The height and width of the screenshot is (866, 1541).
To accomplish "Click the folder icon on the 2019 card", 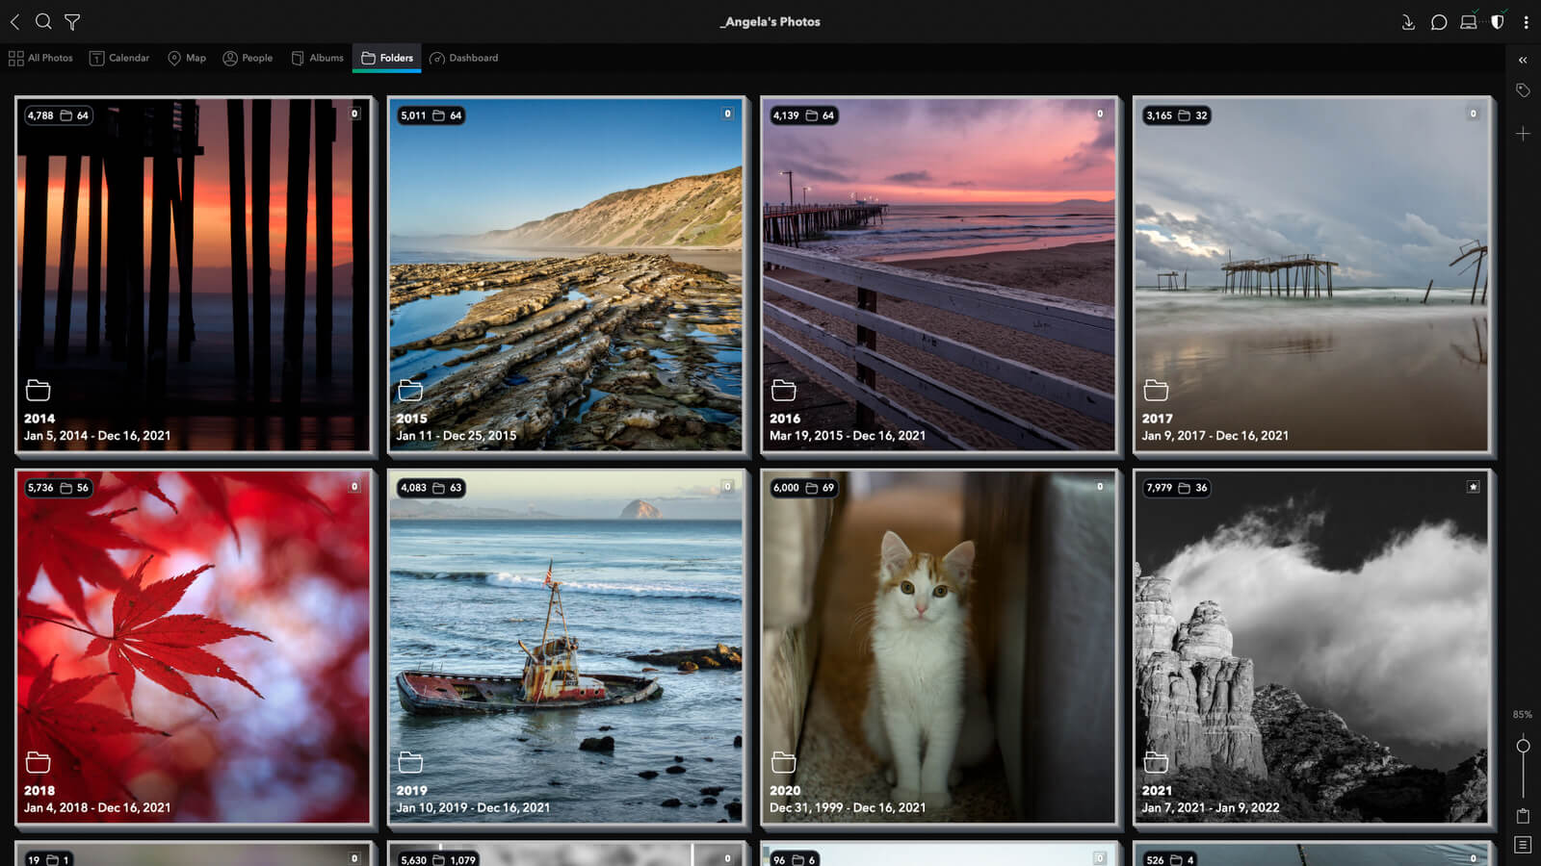I will tap(410, 762).
